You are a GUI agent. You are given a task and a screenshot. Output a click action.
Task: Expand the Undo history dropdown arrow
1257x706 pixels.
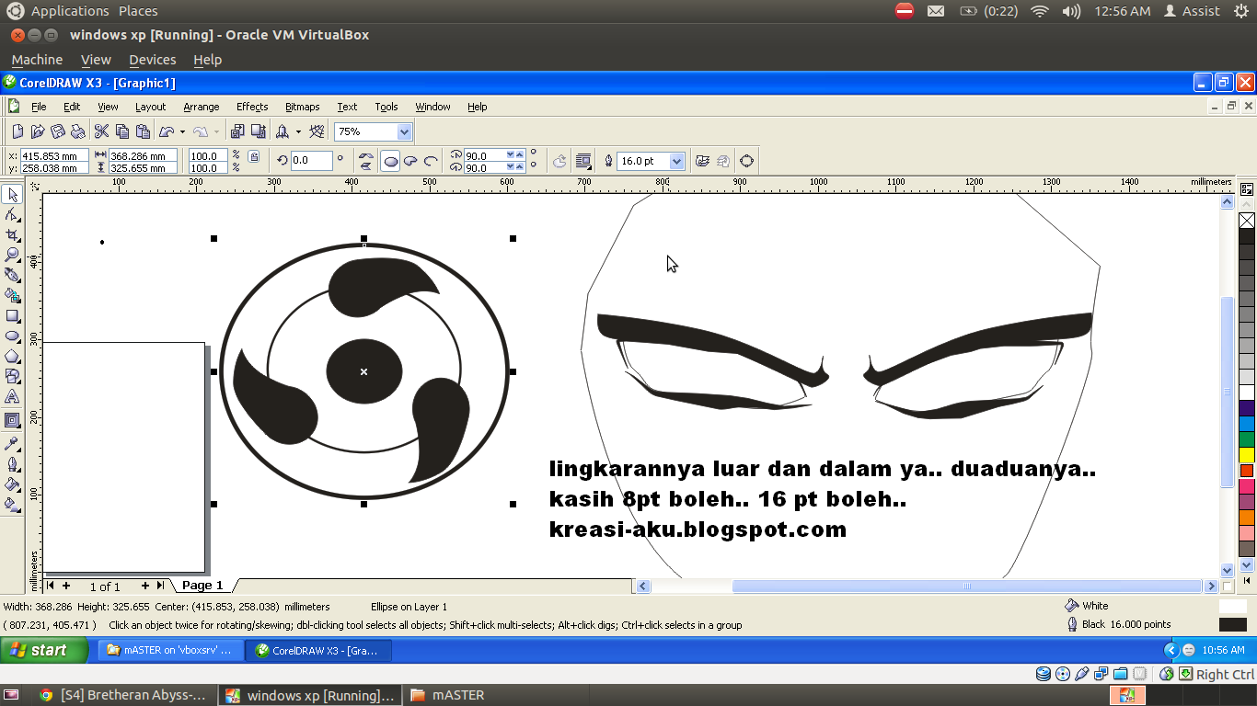coord(182,131)
